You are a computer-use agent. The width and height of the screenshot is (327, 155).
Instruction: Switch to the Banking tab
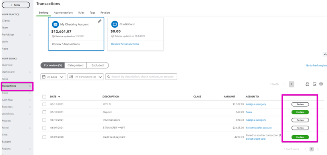(43, 13)
